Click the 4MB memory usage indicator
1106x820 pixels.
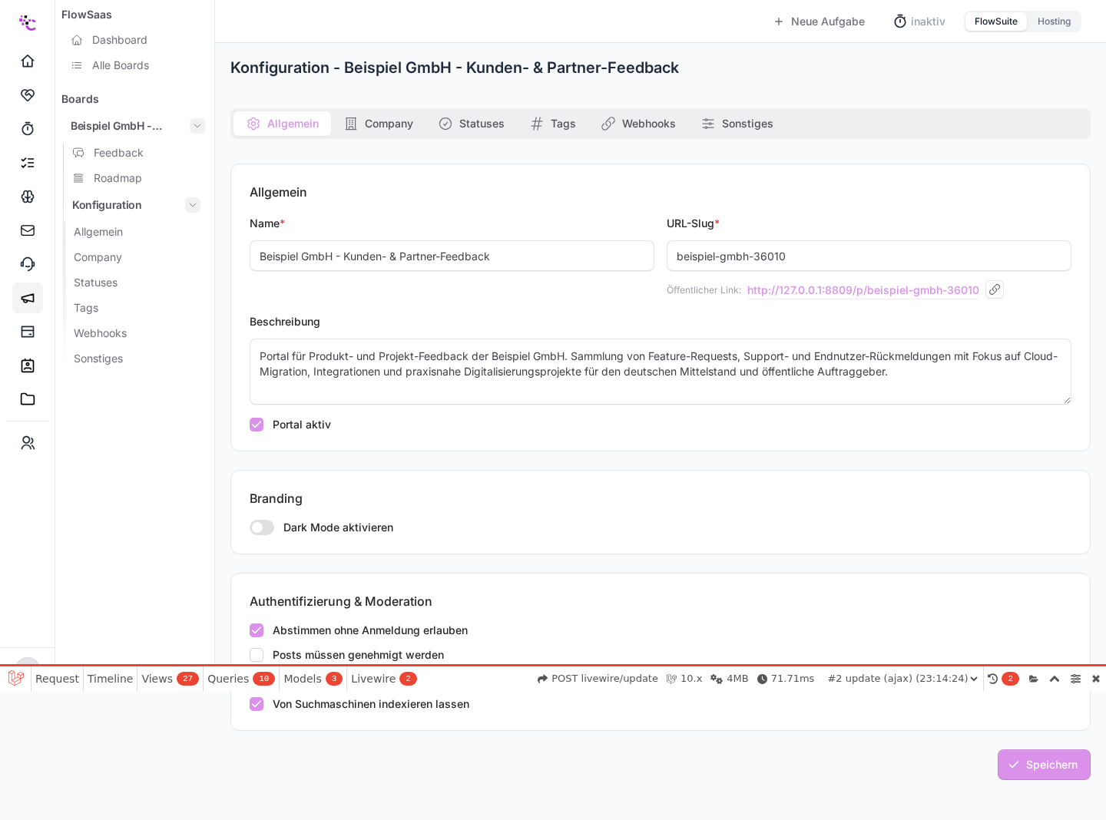point(730,679)
